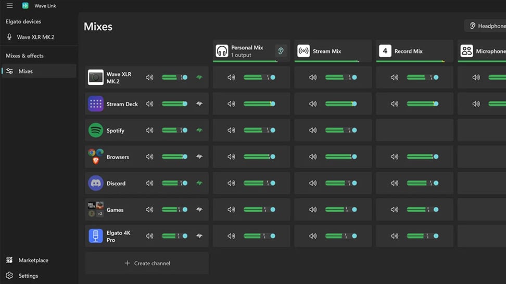Click the Personal Mix headphones icon
506x284 pixels.
click(x=222, y=51)
